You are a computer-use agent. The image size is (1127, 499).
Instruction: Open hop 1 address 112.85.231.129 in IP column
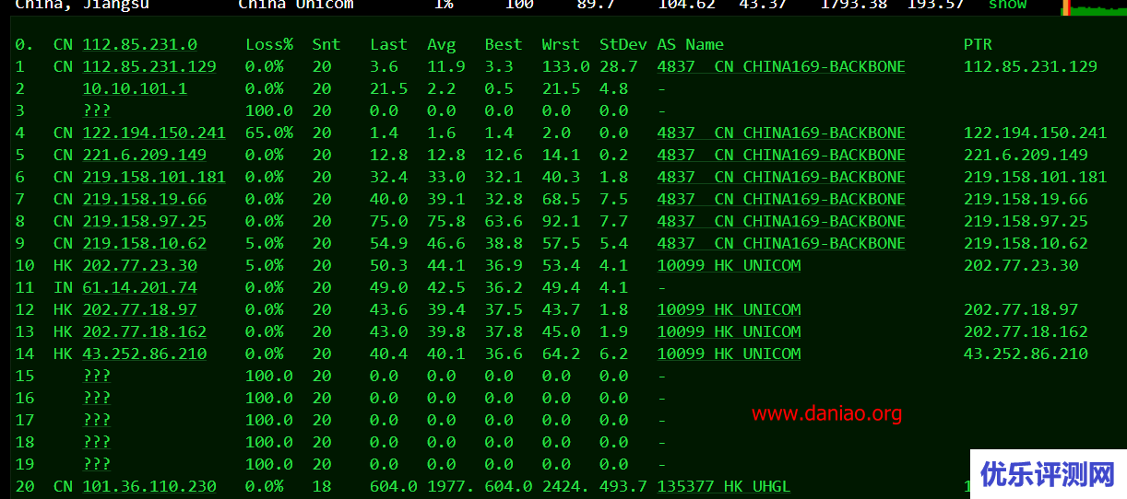149,66
